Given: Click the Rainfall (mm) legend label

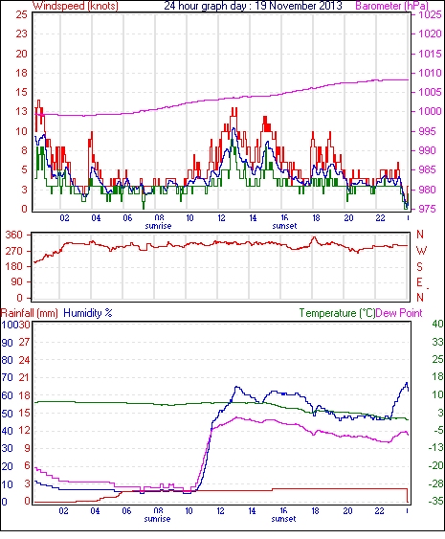Looking at the screenshot, I should tap(30, 313).
